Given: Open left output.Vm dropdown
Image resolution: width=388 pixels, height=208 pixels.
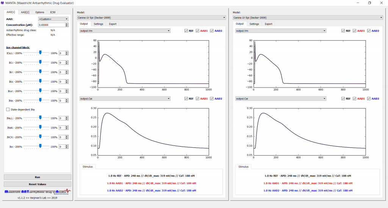Looking at the screenshot, I should 125,31.
